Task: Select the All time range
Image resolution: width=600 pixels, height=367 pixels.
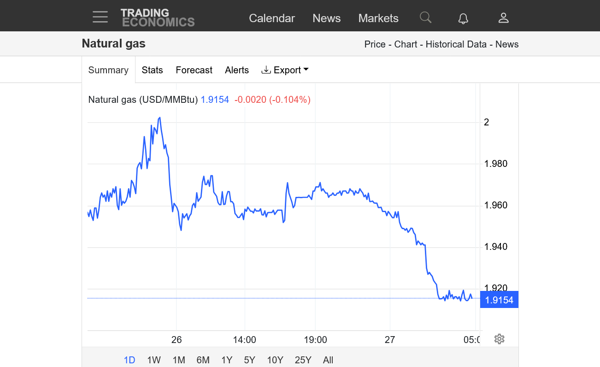Action: coord(328,360)
